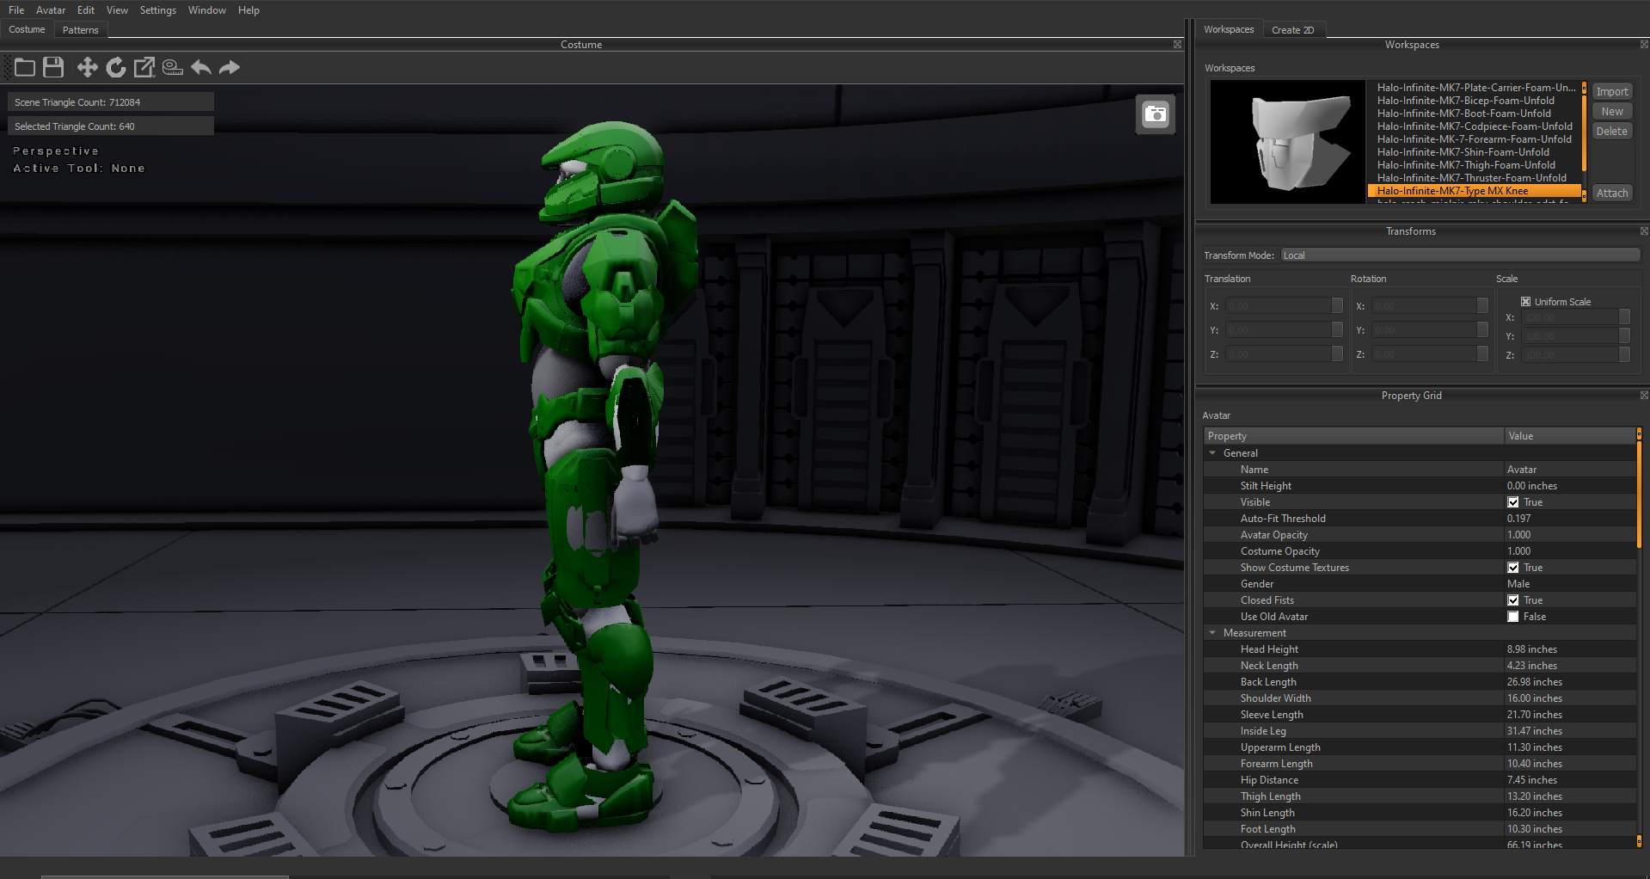The height and width of the screenshot is (879, 1650).
Task: Toggle the Uniform Scale checkbox
Action: pos(1525,302)
